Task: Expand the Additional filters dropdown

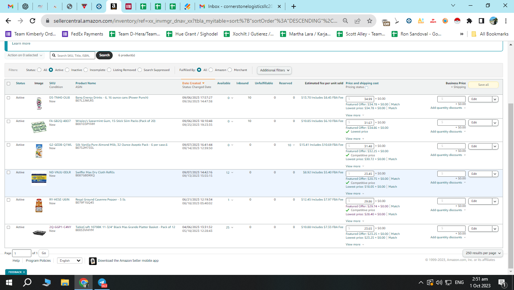Action: pyautogui.click(x=274, y=70)
